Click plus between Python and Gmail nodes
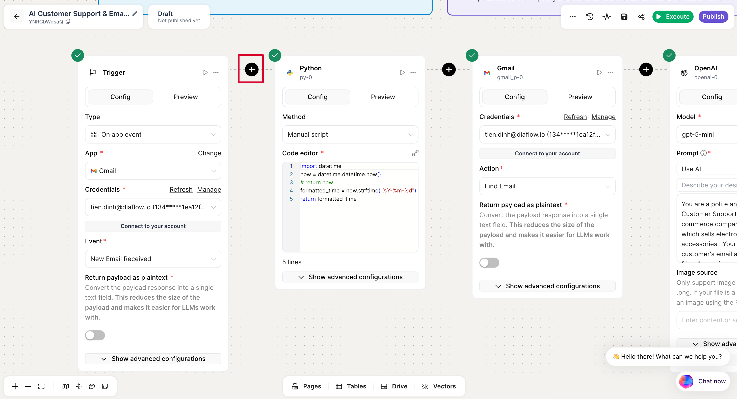This screenshot has height=399, width=737. click(x=449, y=69)
